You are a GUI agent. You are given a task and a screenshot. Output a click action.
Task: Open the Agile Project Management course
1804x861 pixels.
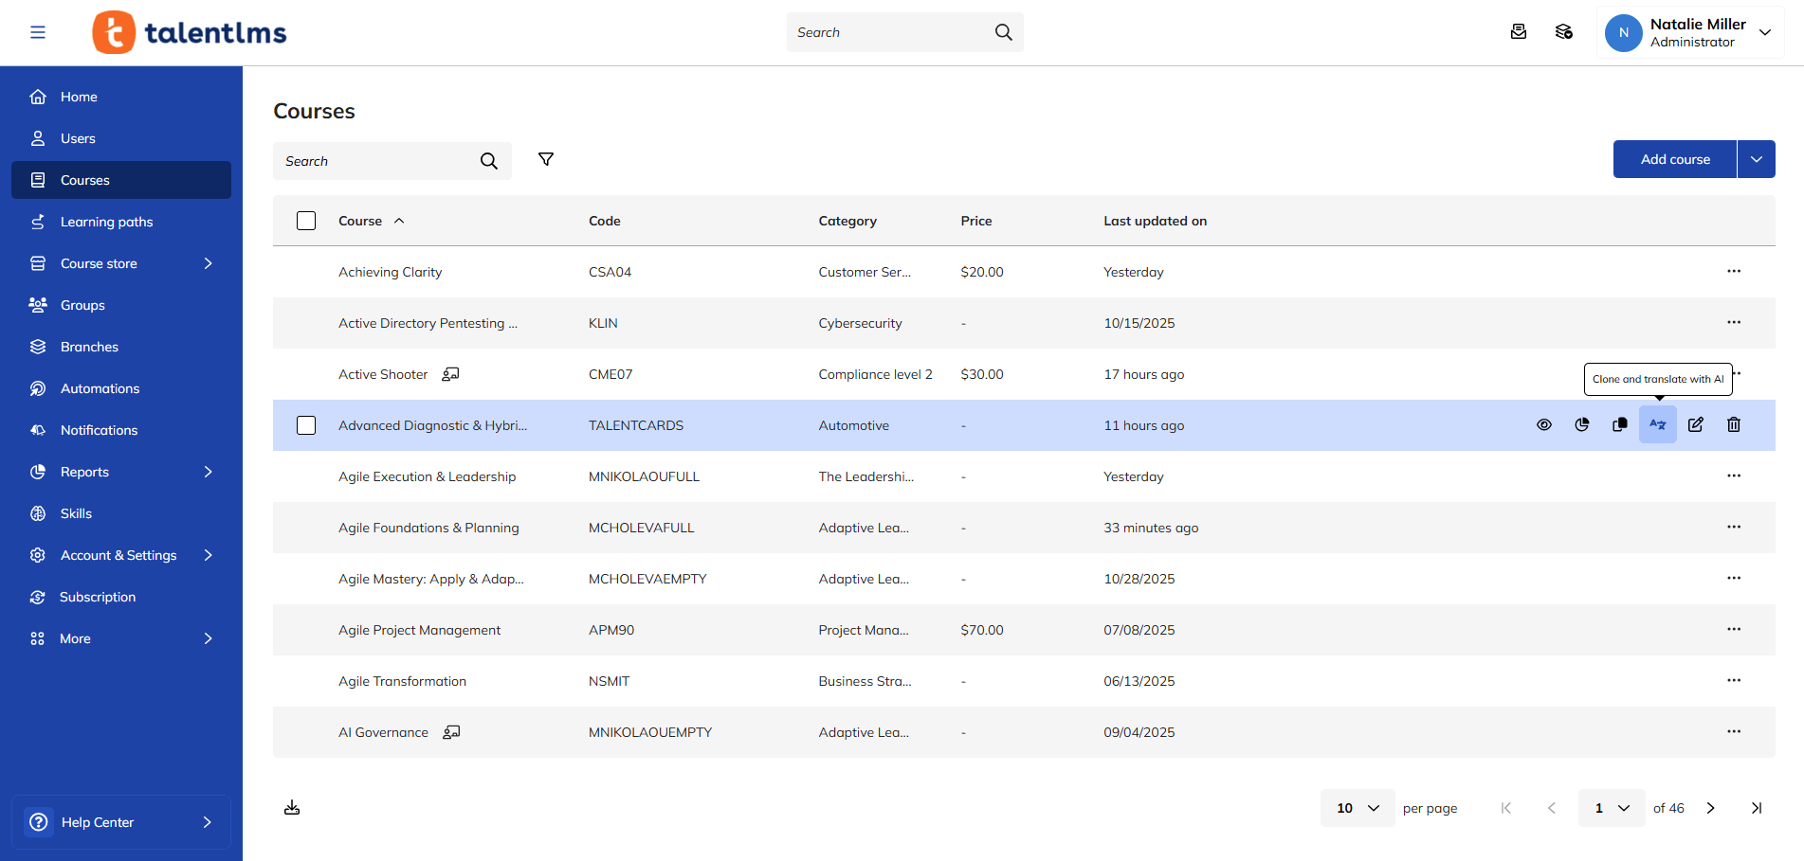(x=419, y=630)
